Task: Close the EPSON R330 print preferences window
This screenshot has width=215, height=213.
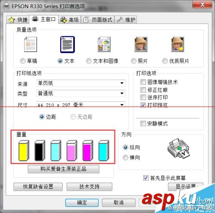Action: tap(202, 4)
